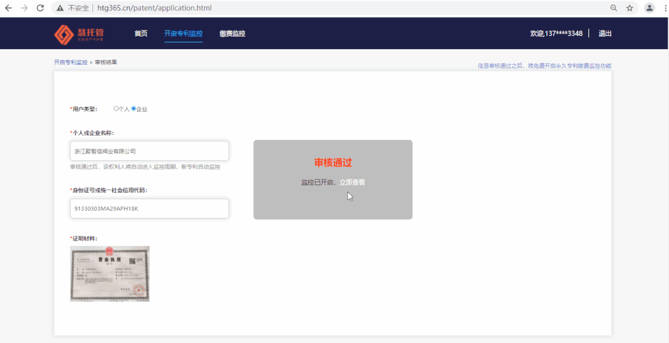The width and height of the screenshot is (669, 343).
Task: Click the address bar URL htg365.cn
Action: (154, 8)
